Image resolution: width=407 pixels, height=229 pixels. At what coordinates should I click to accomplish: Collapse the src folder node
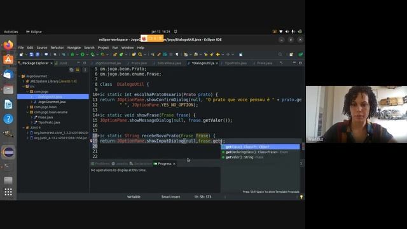coord(24,87)
